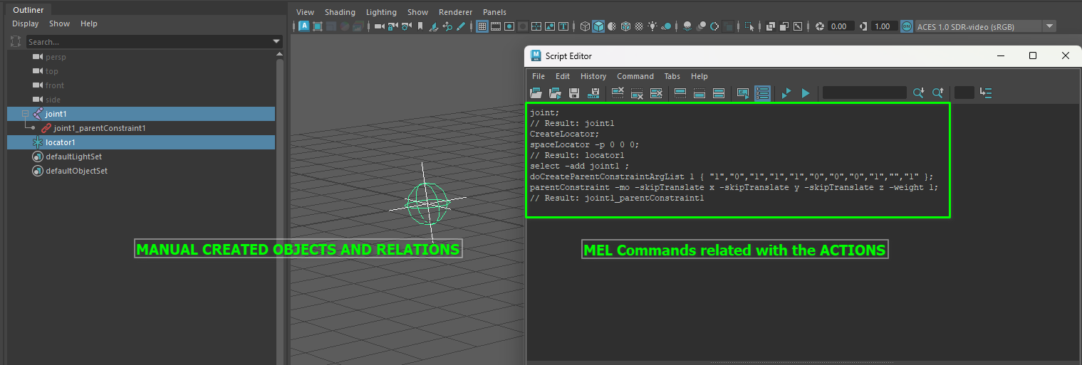Click the Grease Pencil icon
The width and height of the screenshot is (1082, 365).
461,26
